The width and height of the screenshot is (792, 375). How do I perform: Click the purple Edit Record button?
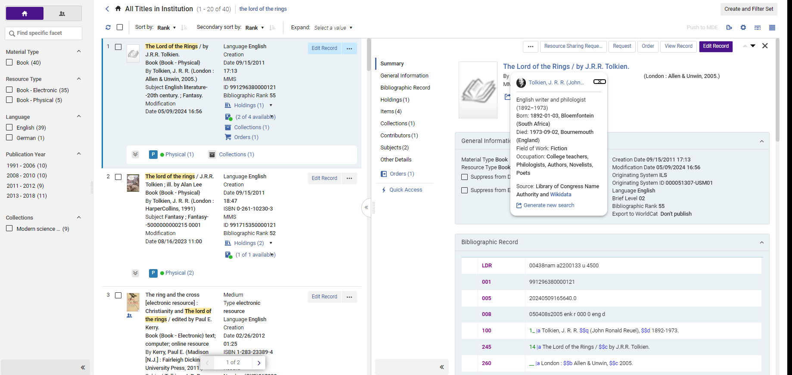716,46
